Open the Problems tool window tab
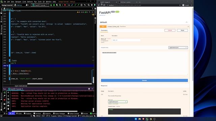The image size is (216, 121). coord(28,114)
